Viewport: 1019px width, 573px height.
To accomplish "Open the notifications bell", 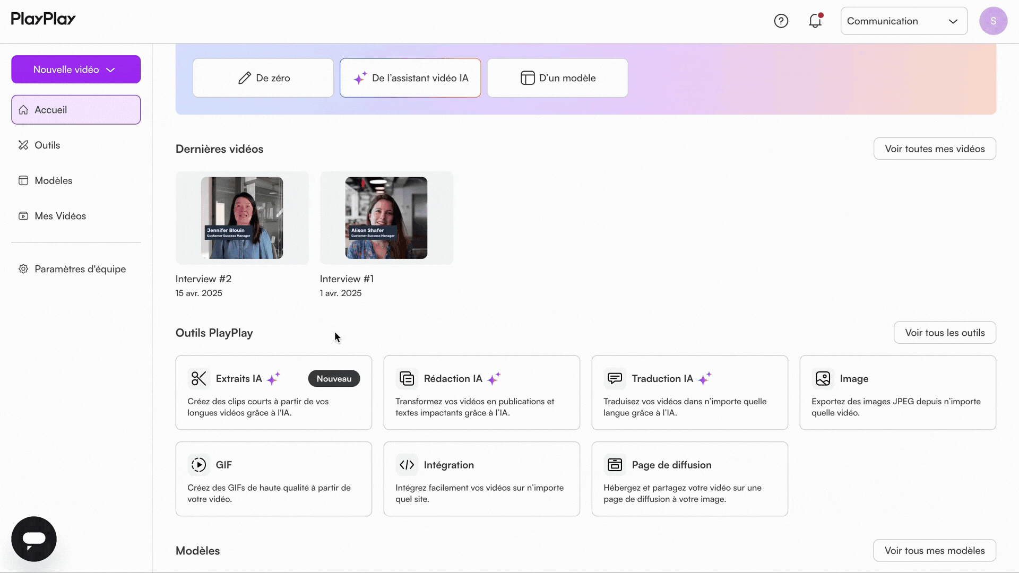I will [x=815, y=21].
